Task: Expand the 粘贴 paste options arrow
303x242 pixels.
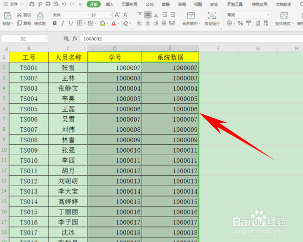Action: click(12, 23)
